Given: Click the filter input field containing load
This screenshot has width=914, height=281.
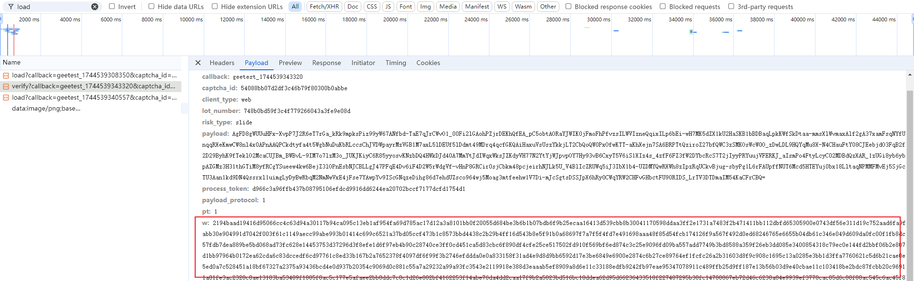Looking at the screenshot, I should (x=52, y=7).
